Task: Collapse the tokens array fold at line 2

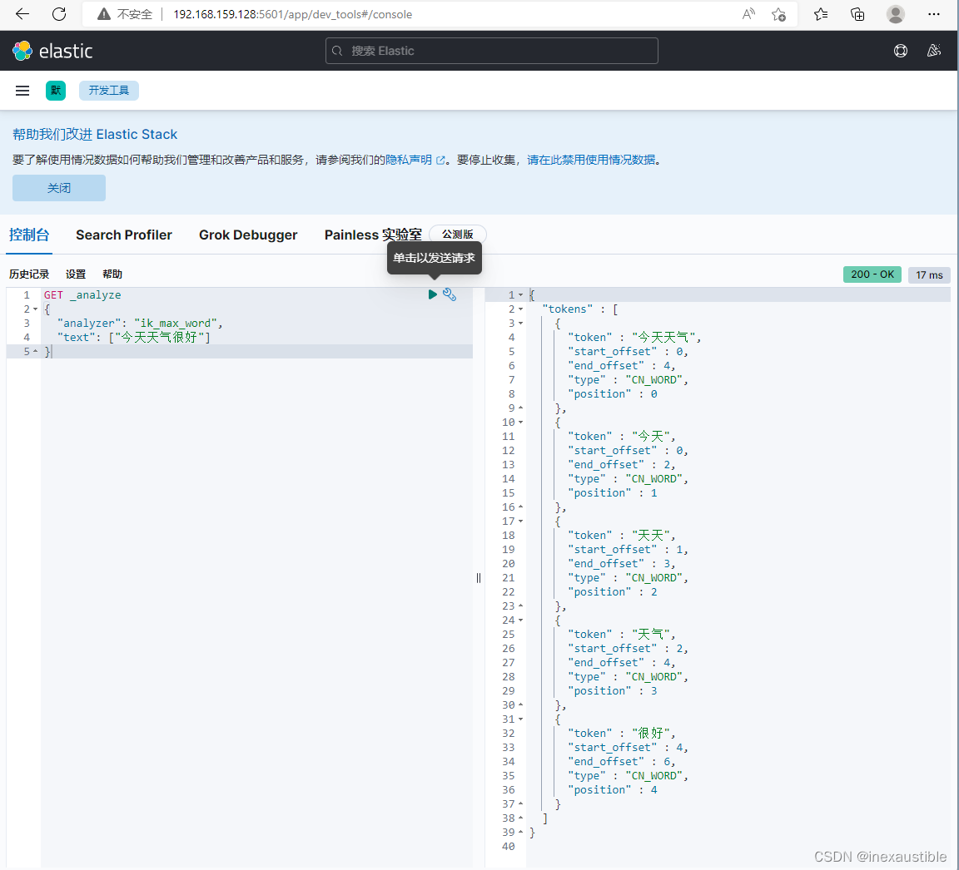Action: (520, 309)
